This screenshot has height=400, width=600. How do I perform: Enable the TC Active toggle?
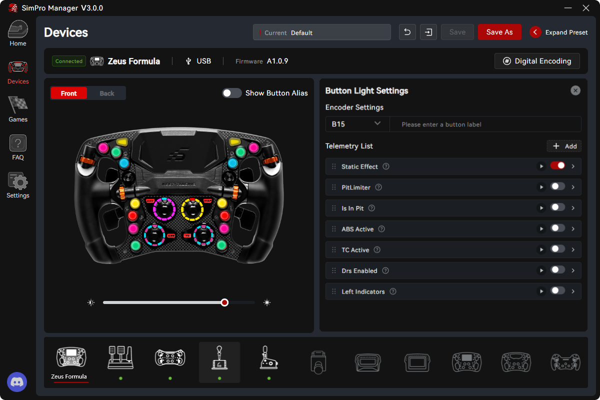[x=557, y=249]
